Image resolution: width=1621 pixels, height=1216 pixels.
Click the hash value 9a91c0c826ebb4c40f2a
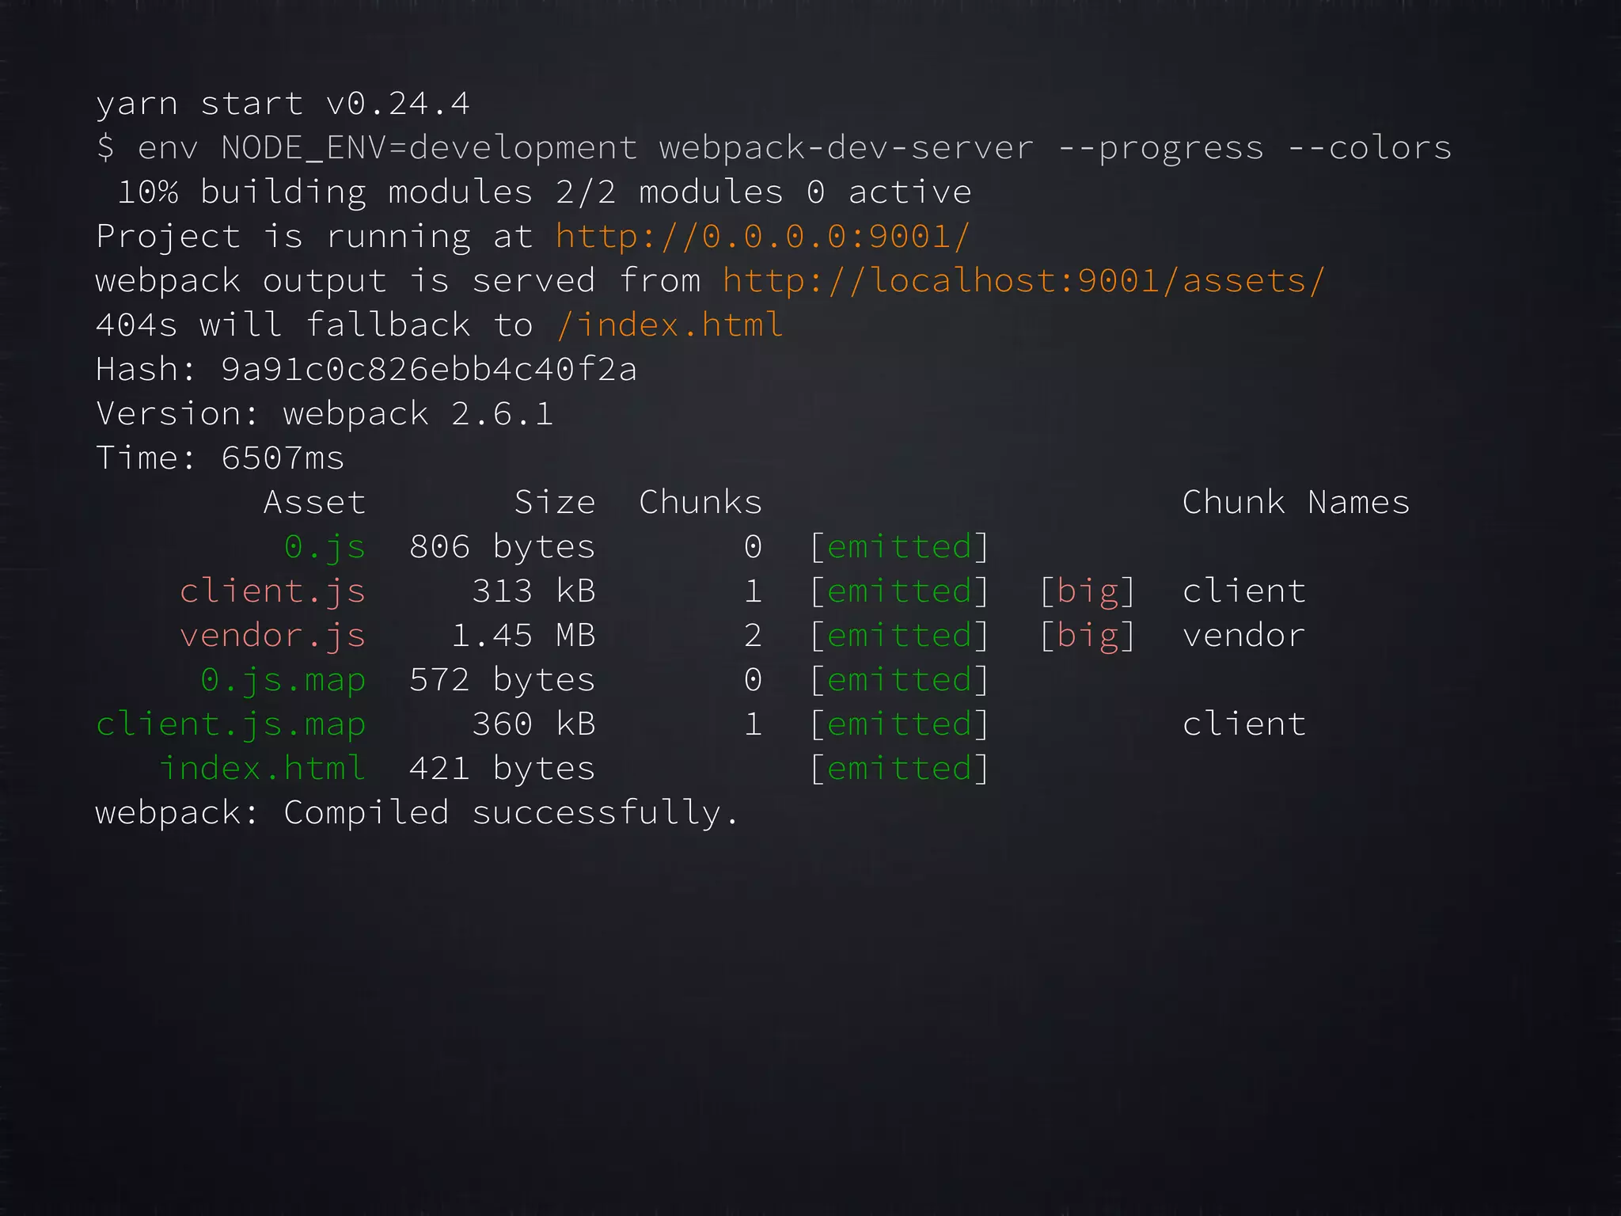pyautogui.click(x=428, y=370)
